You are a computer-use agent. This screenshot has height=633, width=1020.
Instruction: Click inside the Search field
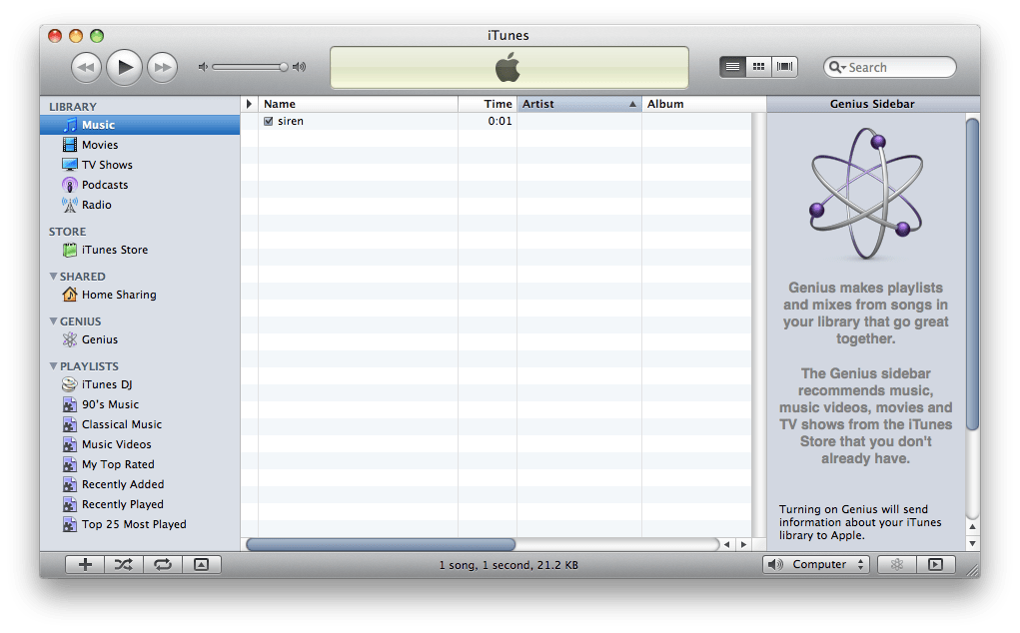[894, 66]
